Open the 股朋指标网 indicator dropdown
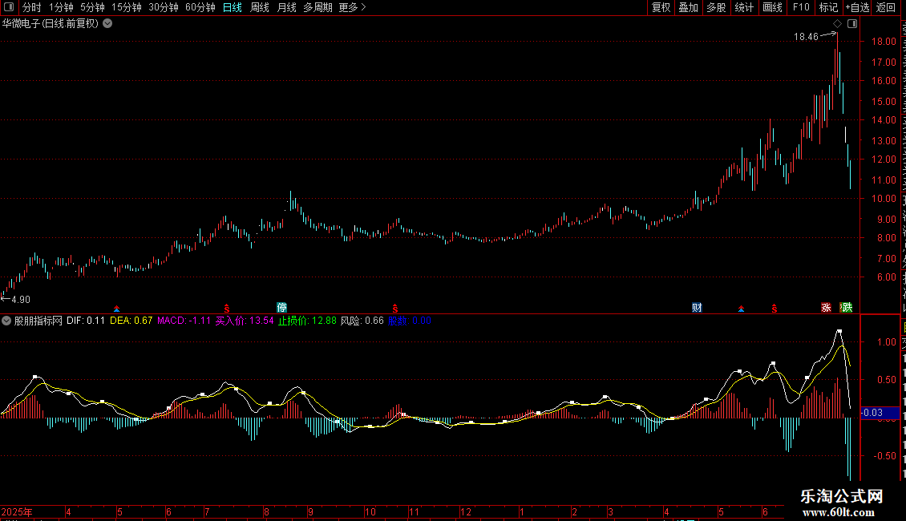The image size is (906, 521). [6, 321]
